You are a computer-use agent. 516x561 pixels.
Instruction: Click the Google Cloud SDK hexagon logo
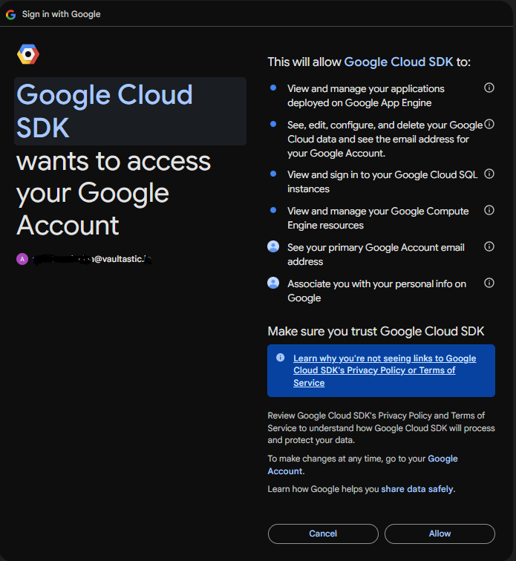coord(28,54)
